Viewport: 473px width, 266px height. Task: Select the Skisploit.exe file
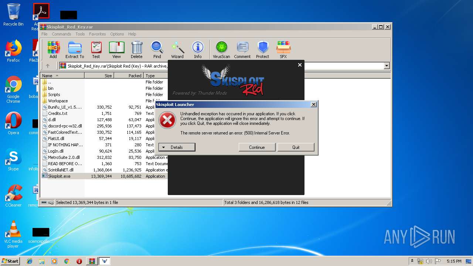tap(104, 176)
